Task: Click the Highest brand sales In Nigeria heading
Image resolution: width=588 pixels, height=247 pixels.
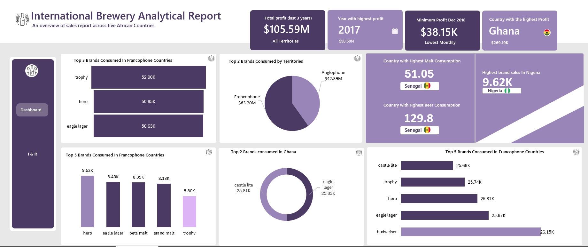Action: tap(511, 73)
